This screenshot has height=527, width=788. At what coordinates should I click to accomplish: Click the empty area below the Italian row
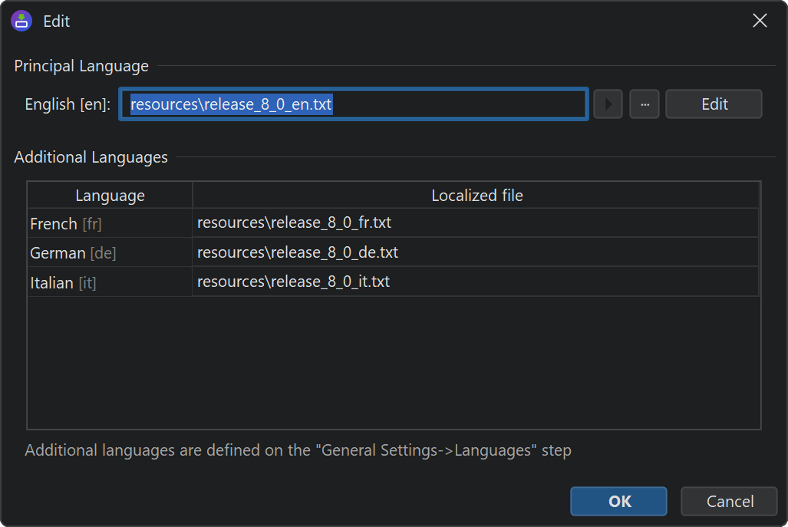pyautogui.click(x=394, y=361)
